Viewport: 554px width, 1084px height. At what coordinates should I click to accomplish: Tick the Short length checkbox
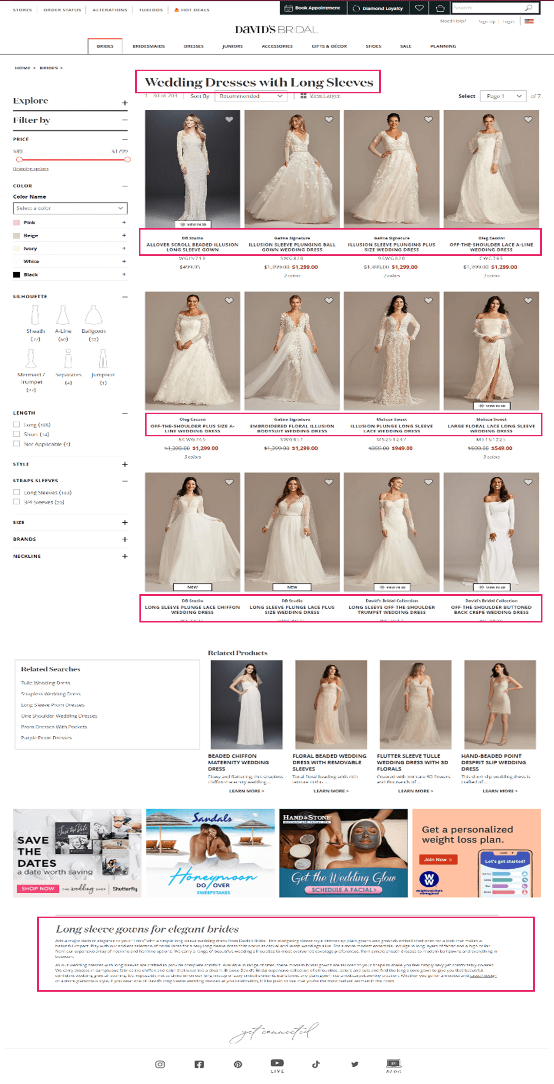17,434
